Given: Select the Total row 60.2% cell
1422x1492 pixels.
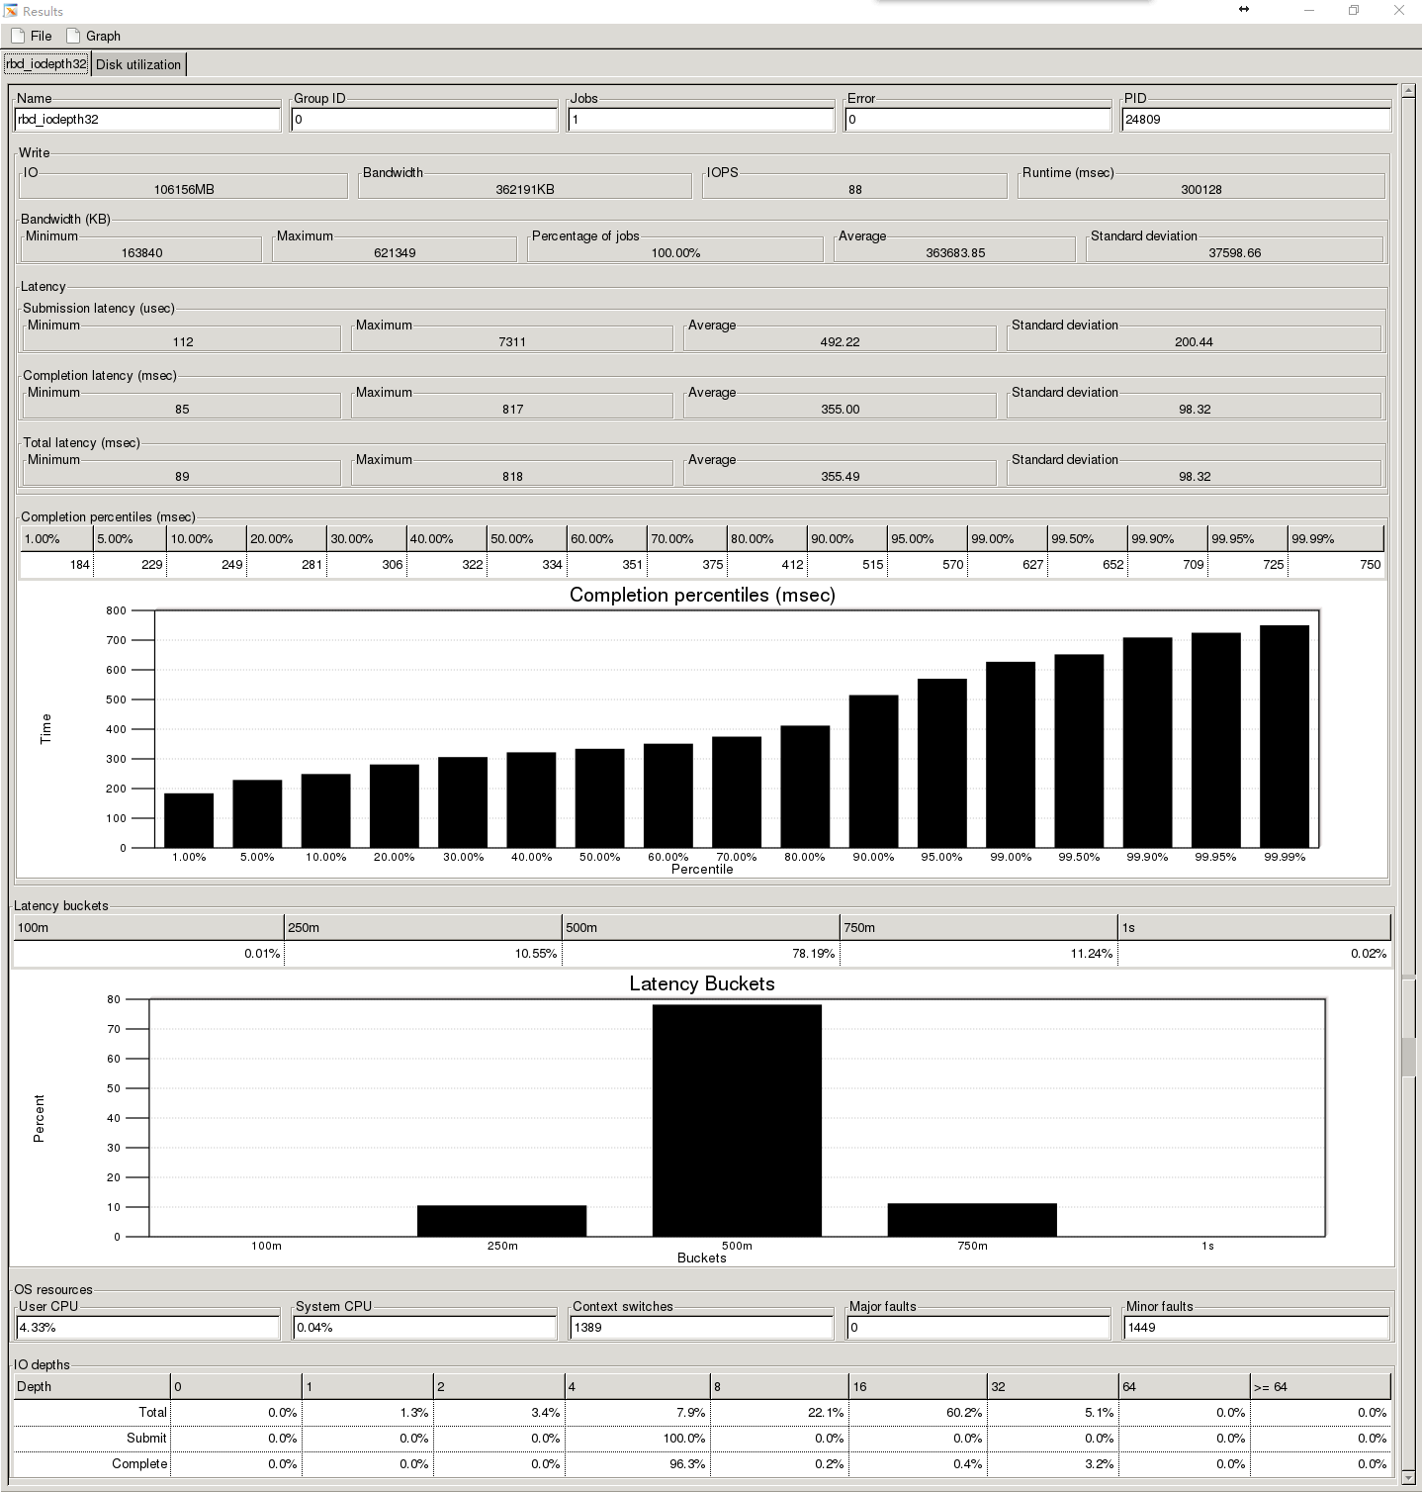Looking at the screenshot, I should pos(918,1413).
